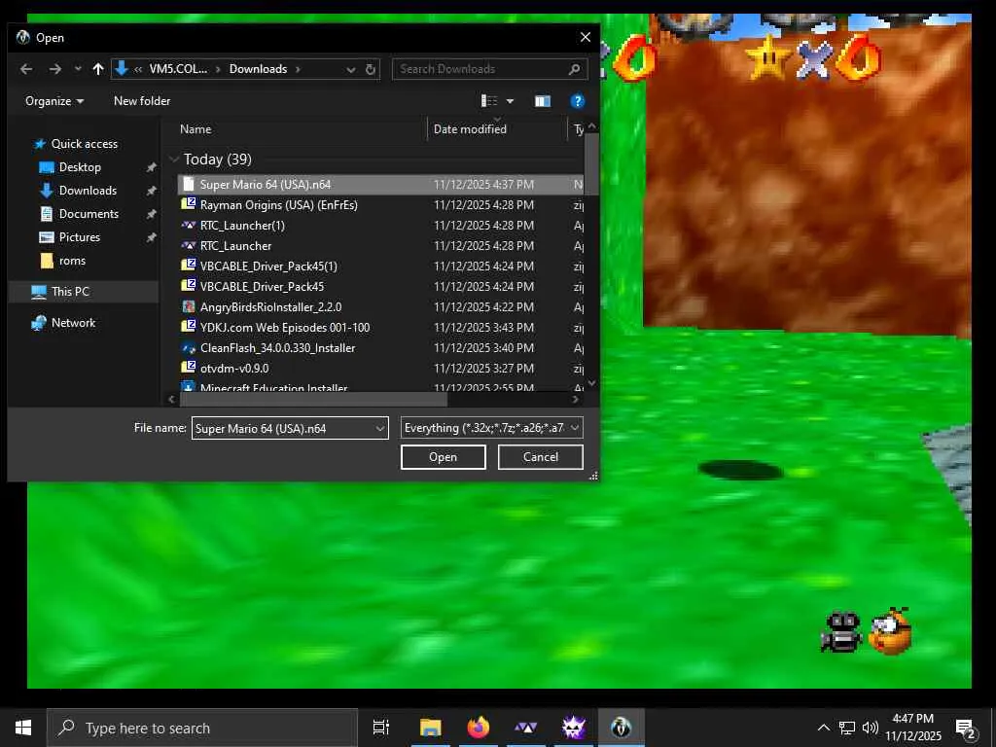Toggle the preview pane
The width and height of the screenshot is (996, 747).
tap(543, 101)
